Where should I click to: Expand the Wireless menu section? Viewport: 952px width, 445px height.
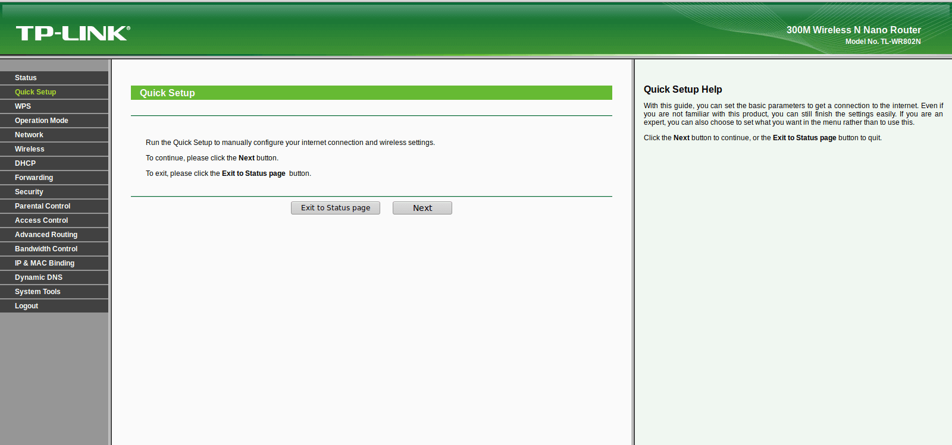54,149
